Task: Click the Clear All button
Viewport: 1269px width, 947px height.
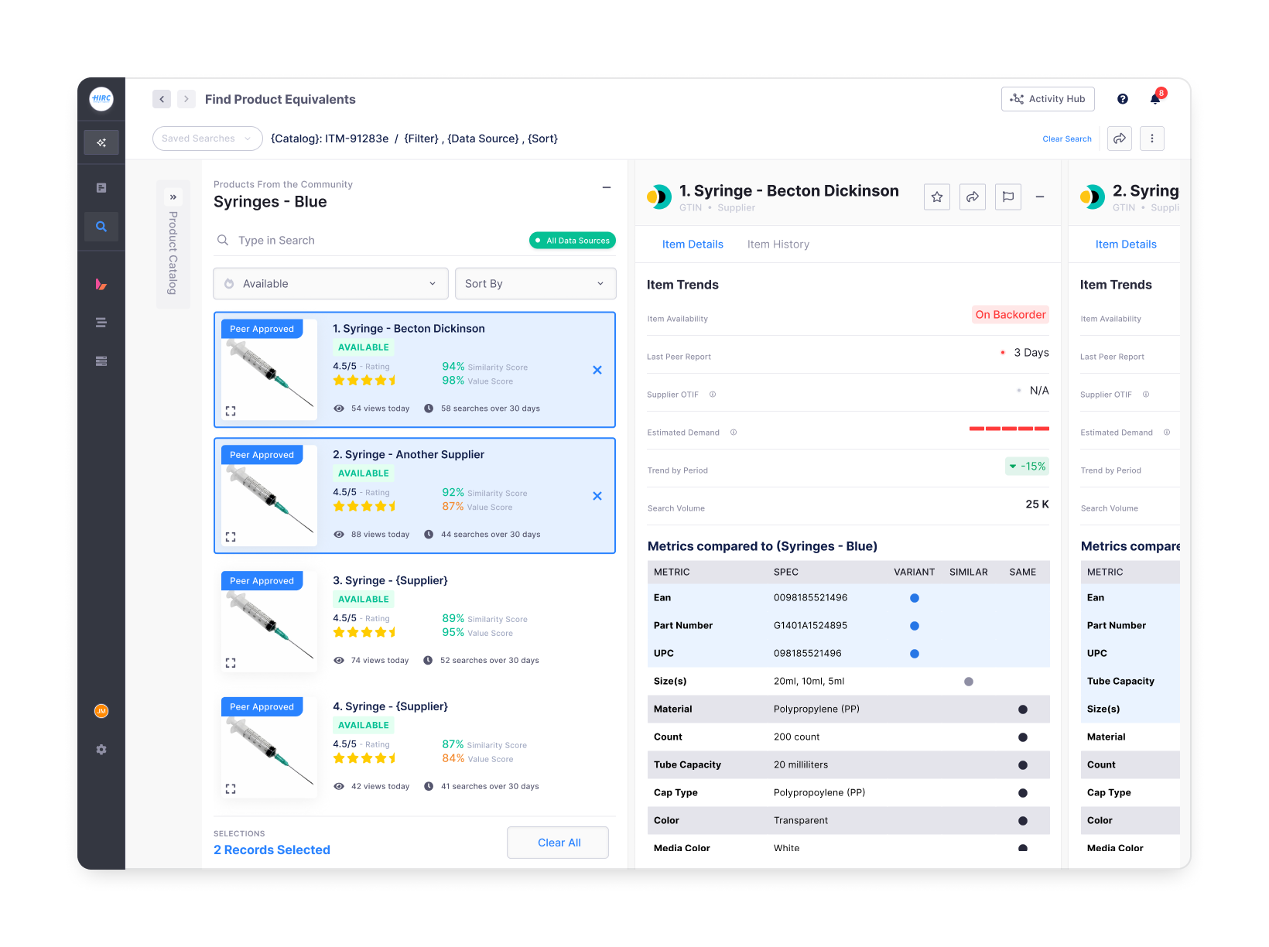Action: pos(558,843)
